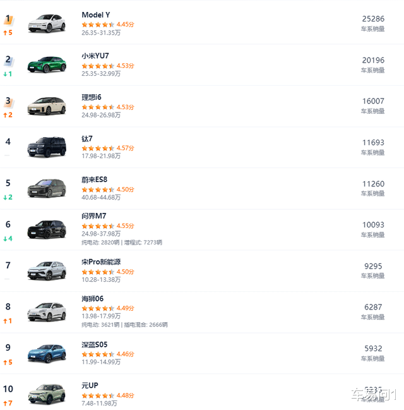The image size is (404, 410).
Task: Open the Model Y title link
Action: (95, 15)
